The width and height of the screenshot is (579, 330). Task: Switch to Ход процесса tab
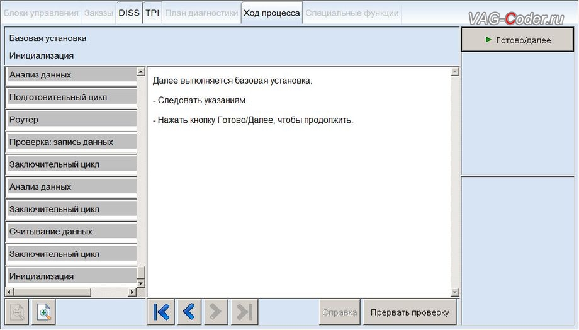[x=272, y=13]
